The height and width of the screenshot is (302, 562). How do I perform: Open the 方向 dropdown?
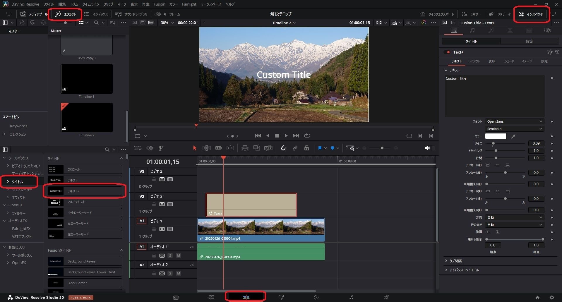point(514,217)
